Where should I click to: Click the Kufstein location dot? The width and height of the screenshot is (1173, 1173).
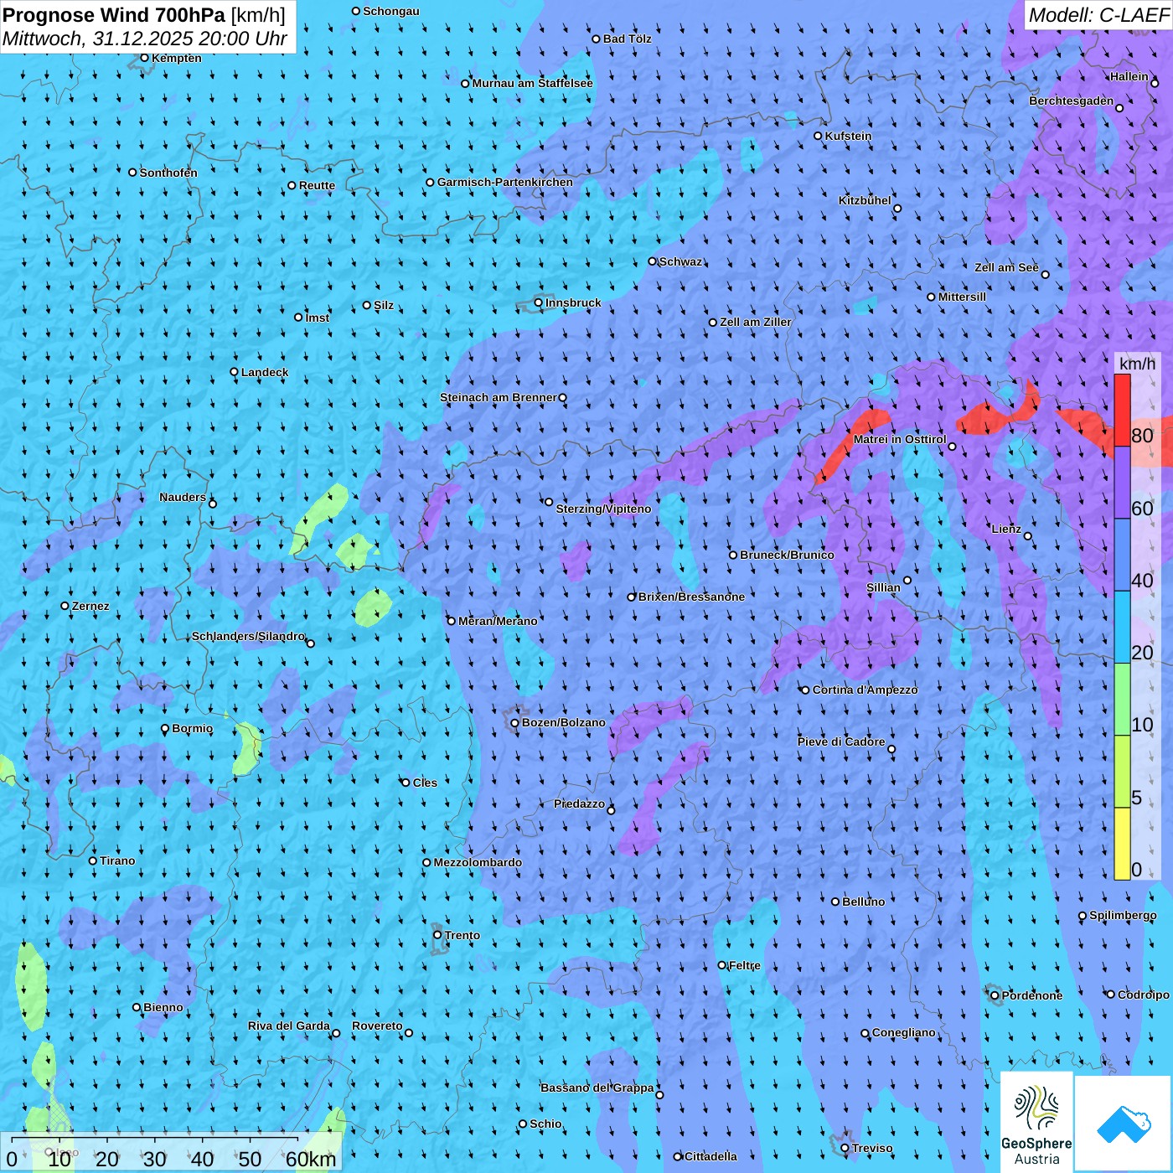819,136
